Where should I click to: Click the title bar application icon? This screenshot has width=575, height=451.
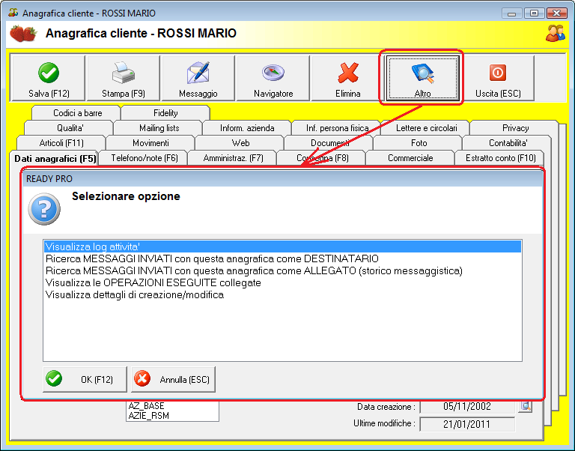pyautogui.click(x=13, y=13)
